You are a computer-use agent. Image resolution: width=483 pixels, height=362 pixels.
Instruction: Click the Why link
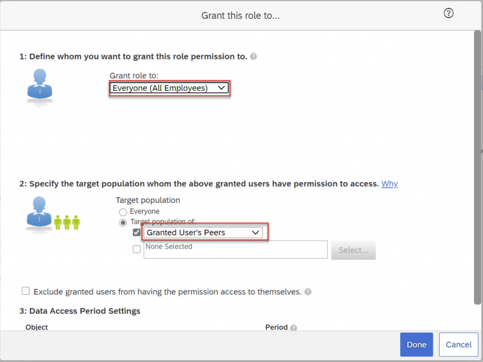pyautogui.click(x=389, y=184)
